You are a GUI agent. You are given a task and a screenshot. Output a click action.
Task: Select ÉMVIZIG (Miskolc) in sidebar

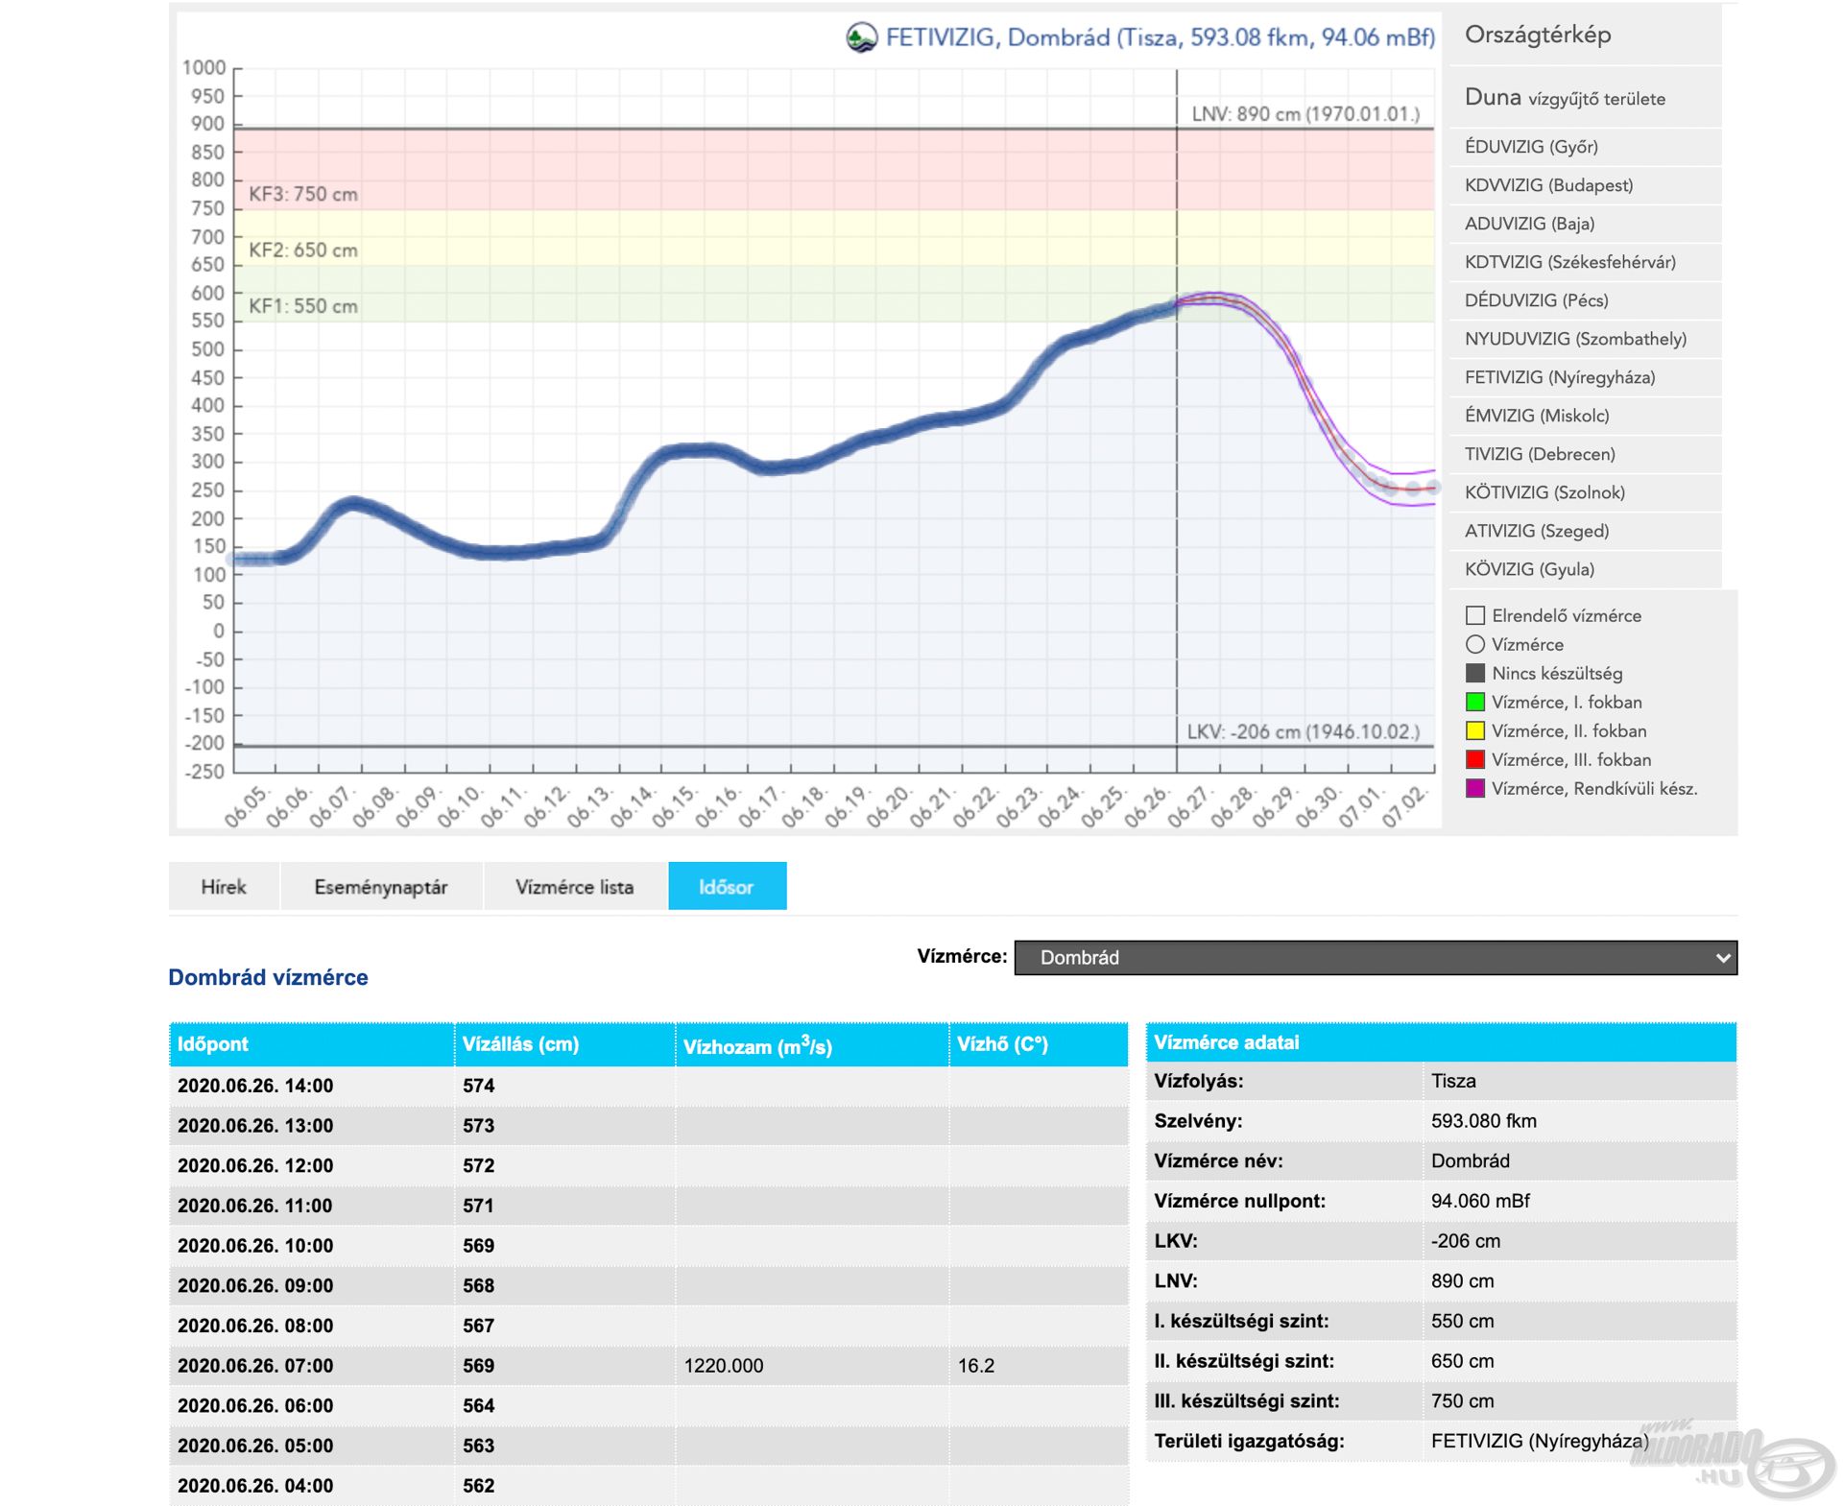point(1537,416)
